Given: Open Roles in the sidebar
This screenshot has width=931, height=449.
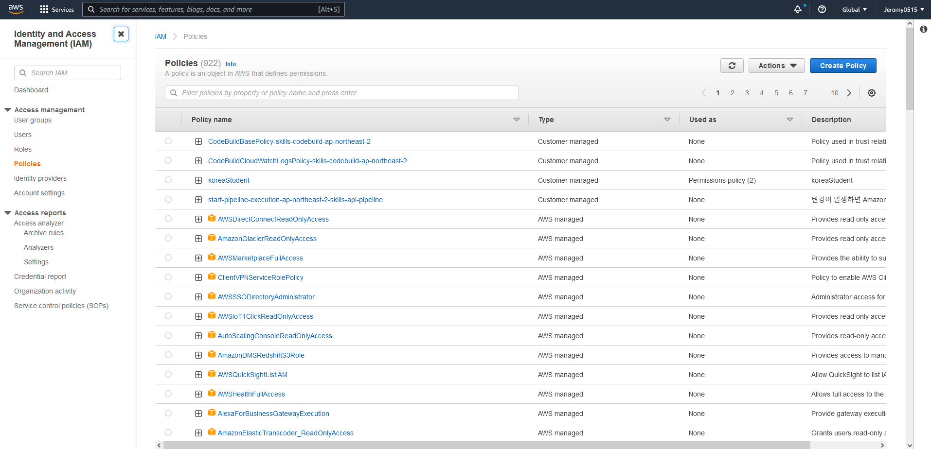Looking at the screenshot, I should point(23,149).
